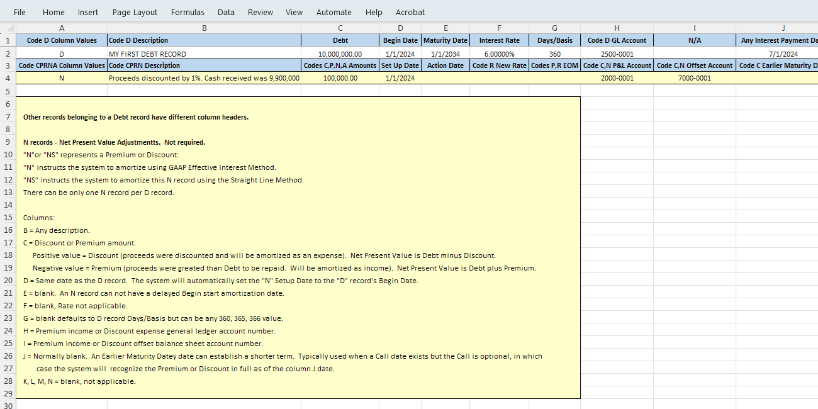Click the 'Code CPRNA Column Values' cell

(62, 65)
